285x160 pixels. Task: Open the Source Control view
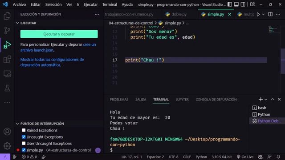(7, 30)
